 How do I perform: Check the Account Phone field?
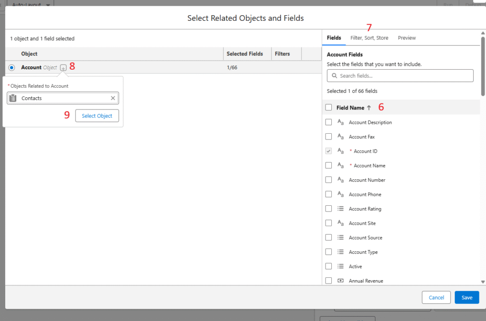[x=328, y=194]
